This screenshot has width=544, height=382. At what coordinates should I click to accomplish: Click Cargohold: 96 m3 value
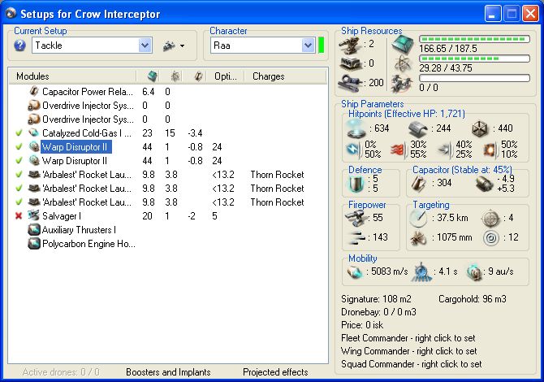coord(473,299)
